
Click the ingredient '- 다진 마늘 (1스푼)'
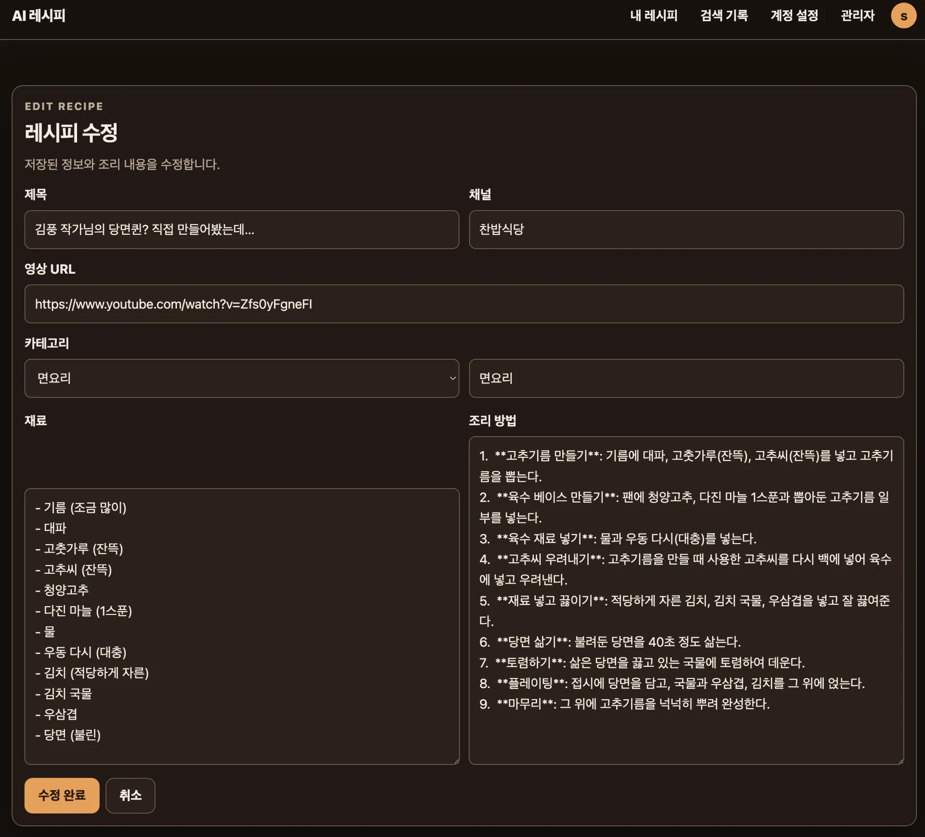tap(83, 611)
